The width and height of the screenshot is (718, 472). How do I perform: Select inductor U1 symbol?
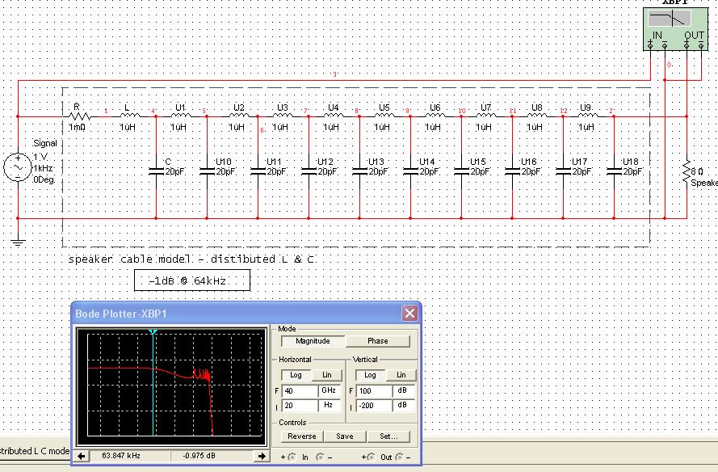[180, 116]
